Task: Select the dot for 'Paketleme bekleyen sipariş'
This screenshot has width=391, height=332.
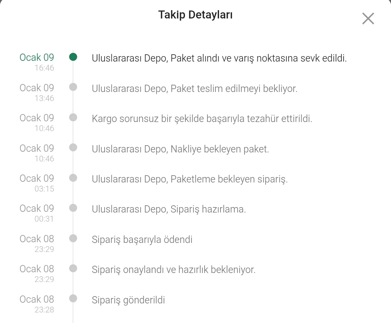Action: click(73, 178)
